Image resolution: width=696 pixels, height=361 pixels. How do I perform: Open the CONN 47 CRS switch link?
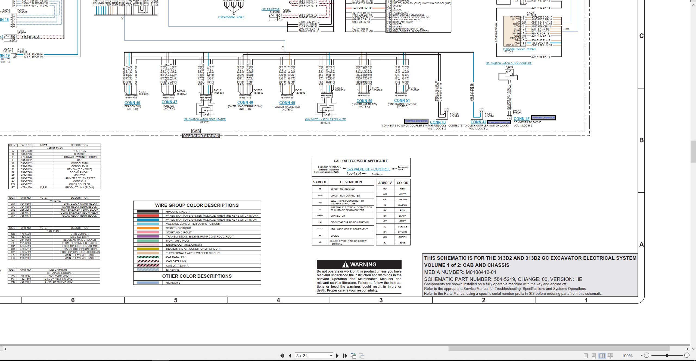tap(169, 102)
